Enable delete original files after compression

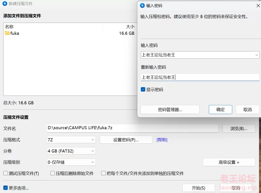(x=53, y=173)
